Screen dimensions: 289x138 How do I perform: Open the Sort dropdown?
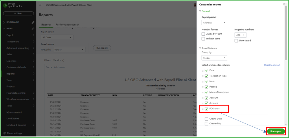(49, 68)
